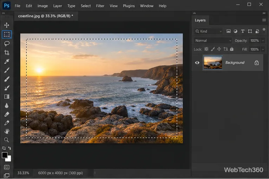The image size is (269, 179).
Task: Click the foreground black color swatch
Action: point(5,155)
